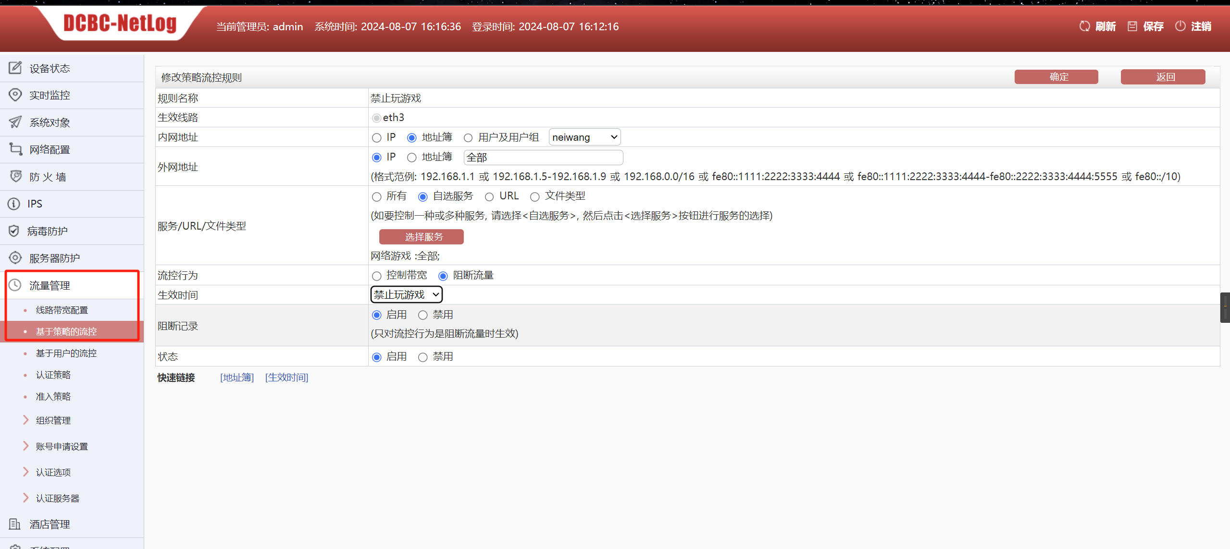Viewport: 1230px width, 549px height.
Task: Set 阻断记录 to 禁用
Action: [x=422, y=315]
